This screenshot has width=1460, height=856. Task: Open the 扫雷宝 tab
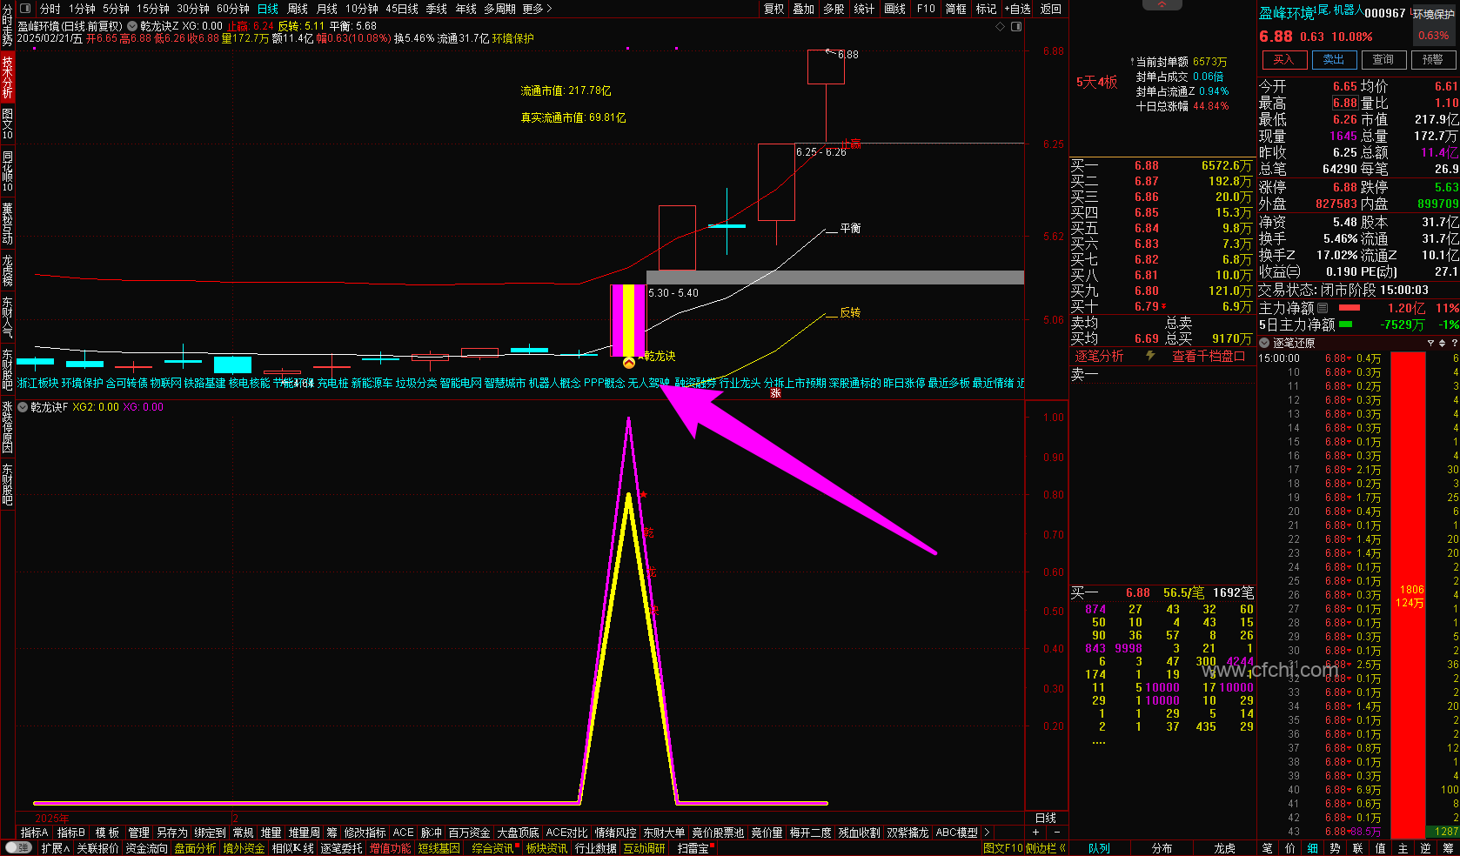tap(693, 848)
